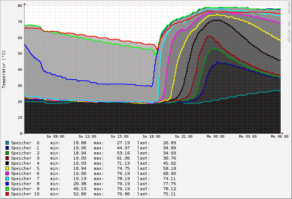This screenshot has width=292, height=199.
Task: Click the Speicher 10 last value 75.11
Action: pyautogui.click(x=170, y=194)
